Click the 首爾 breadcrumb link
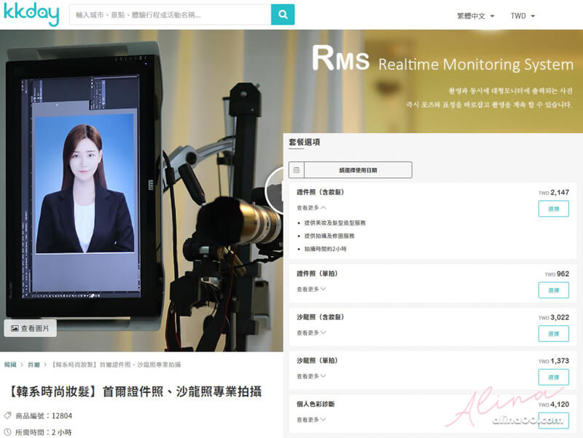The image size is (583, 438). [x=34, y=365]
